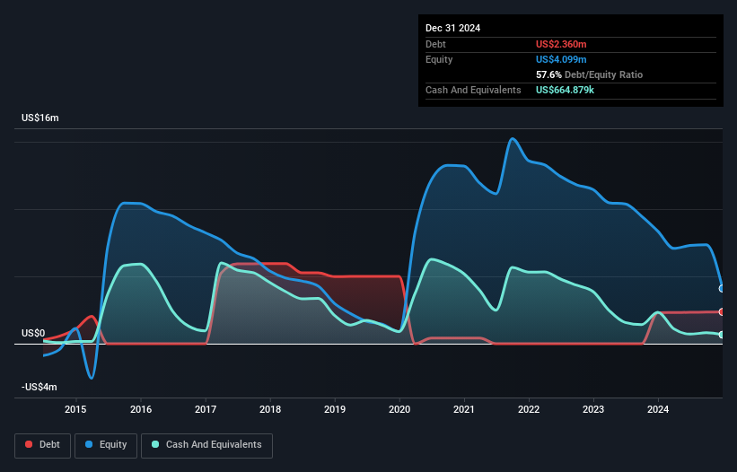Click the Equity label in tooltip
This screenshot has height=472, width=737.
(x=439, y=59)
